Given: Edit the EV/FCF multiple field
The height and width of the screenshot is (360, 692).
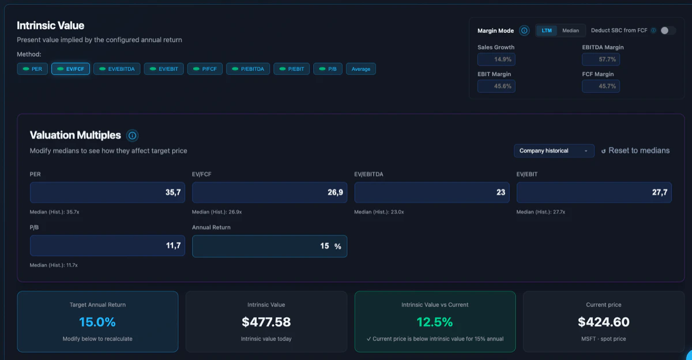Looking at the screenshot, I should coord(269,193).
